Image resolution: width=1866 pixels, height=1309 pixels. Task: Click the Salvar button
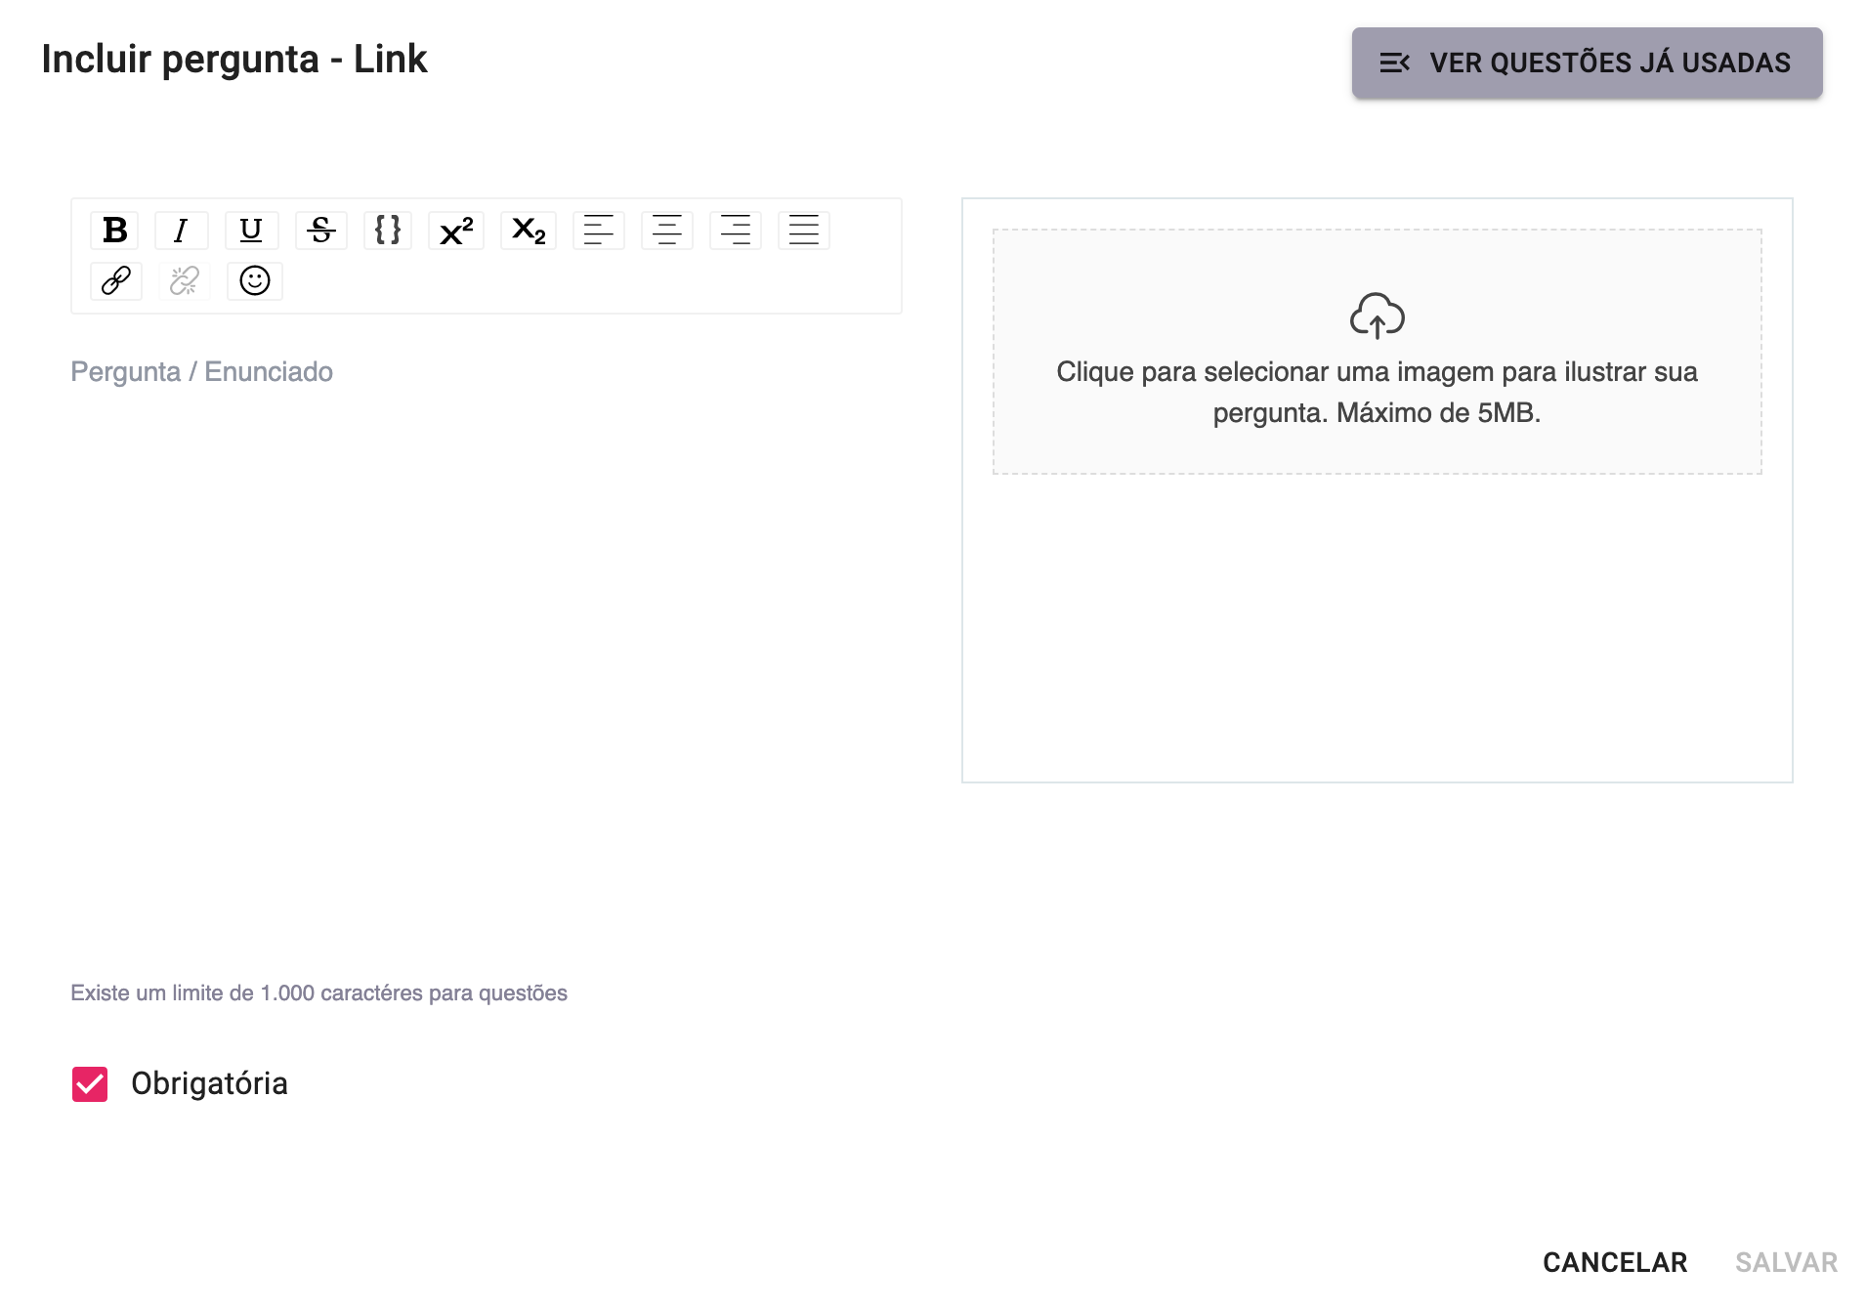(1786, 1262)
